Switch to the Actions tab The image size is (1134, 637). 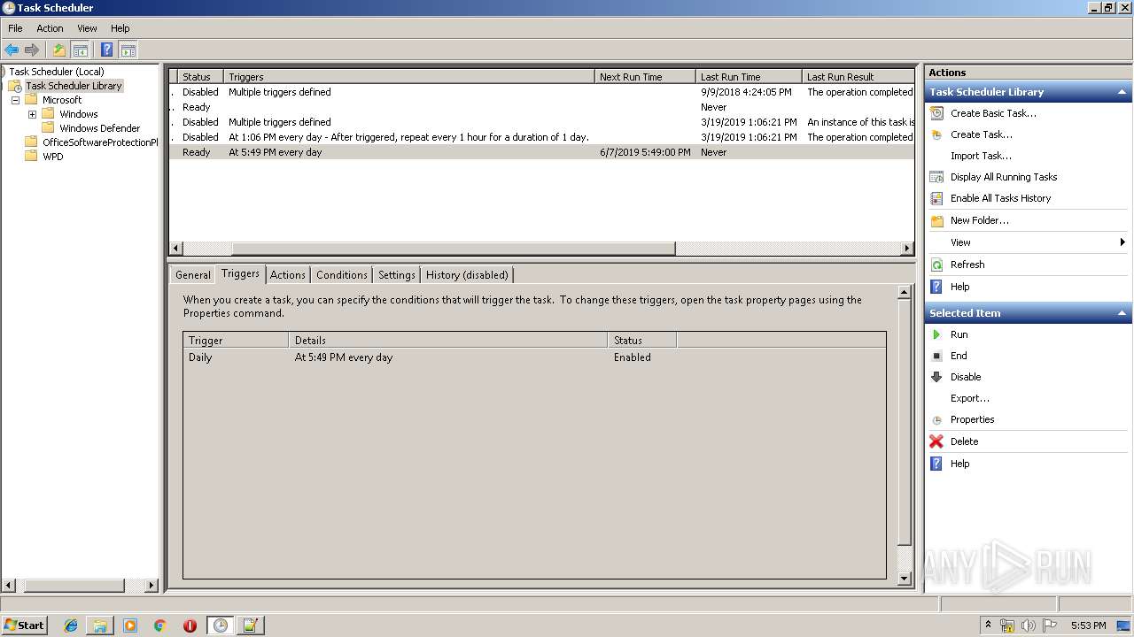[x=288, y=275]
